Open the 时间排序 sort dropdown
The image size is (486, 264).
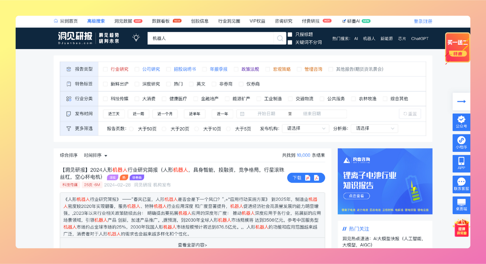(96, 155)
